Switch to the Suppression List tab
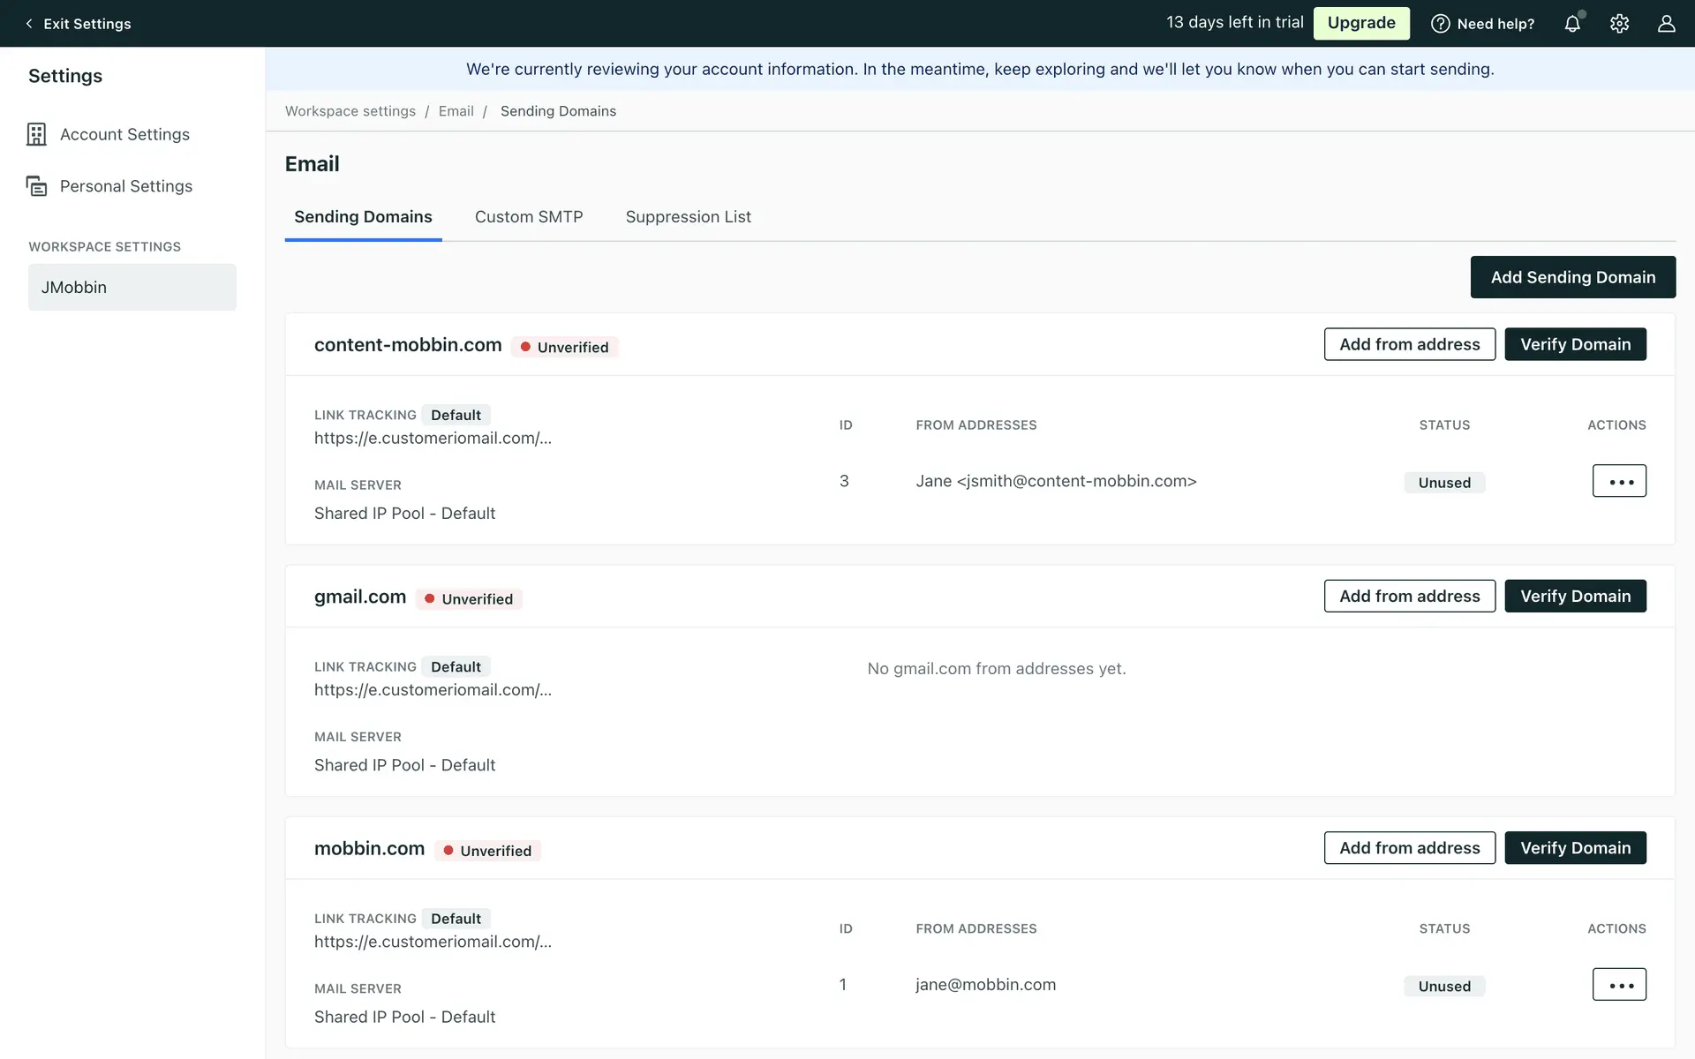This screenshot has height=1059, width=1695. pos(688,217)
